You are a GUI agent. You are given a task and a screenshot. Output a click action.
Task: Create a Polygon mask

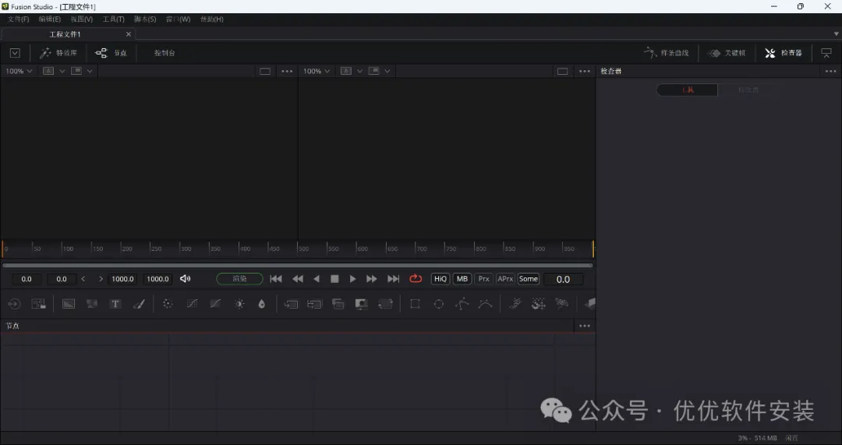462,304
